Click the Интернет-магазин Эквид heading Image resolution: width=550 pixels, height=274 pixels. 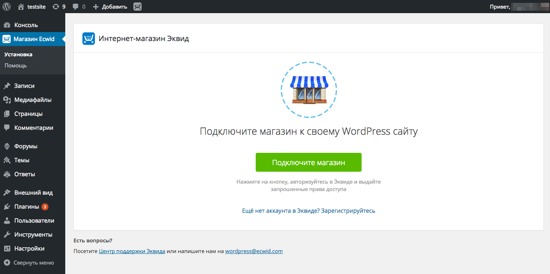(x=144, y=39)
